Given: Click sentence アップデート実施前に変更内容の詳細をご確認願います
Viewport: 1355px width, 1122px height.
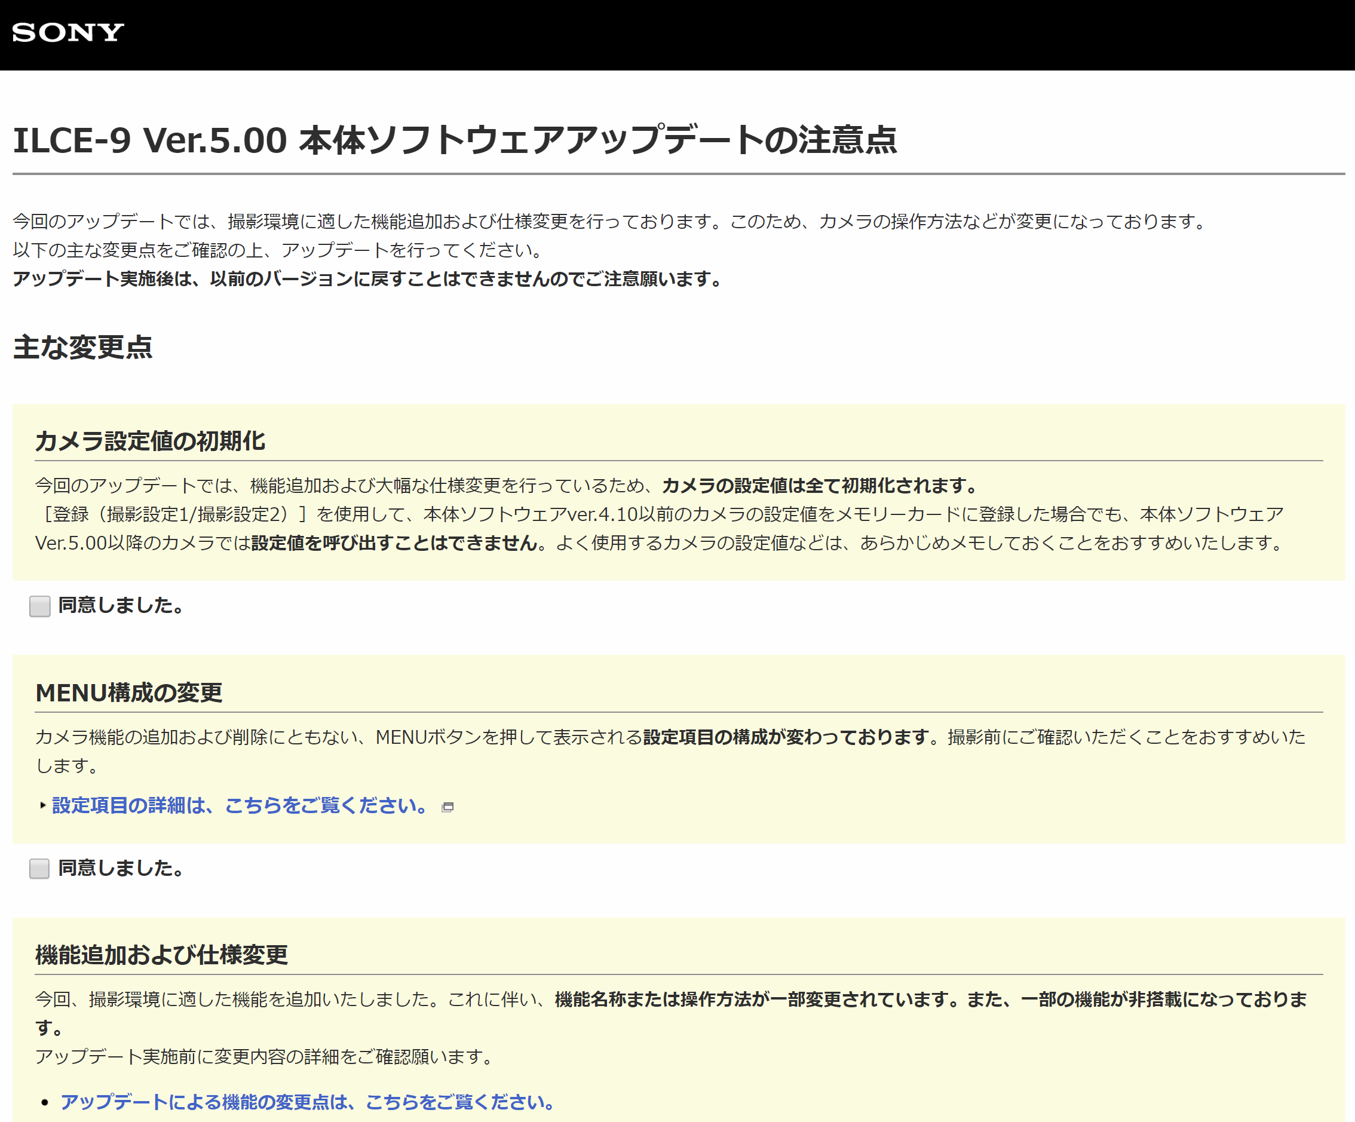Looking at the screenshot, I should (x=265, y=1056).
